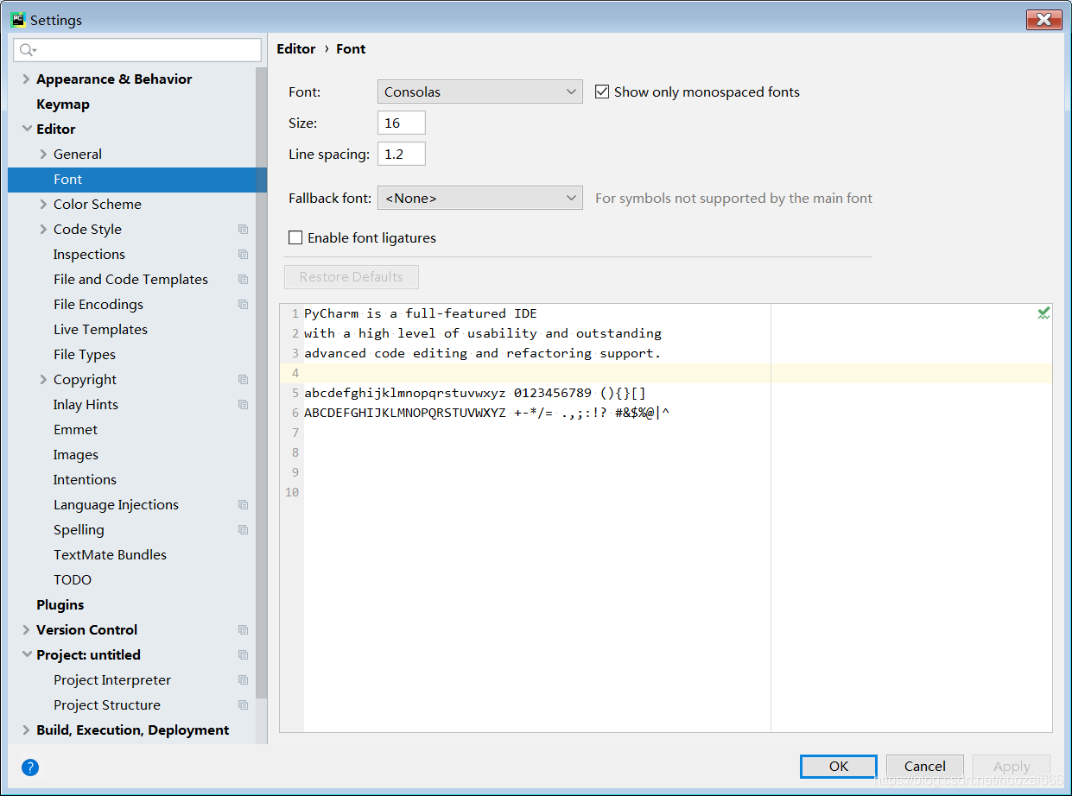The width and height of the screenshot is (1072, 796).
Task: Click the project-level icon next to Spelling
Action: click(x=243, y=530)
